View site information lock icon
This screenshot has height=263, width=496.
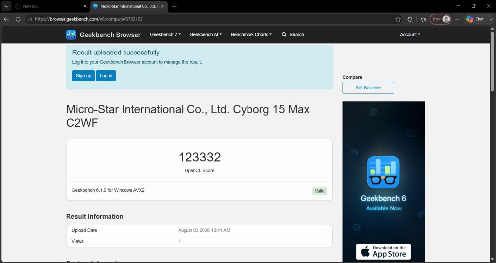(30, 19)
